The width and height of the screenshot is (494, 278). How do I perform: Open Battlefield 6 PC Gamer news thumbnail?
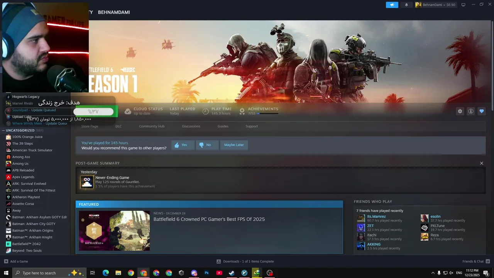tap(114, 231)
